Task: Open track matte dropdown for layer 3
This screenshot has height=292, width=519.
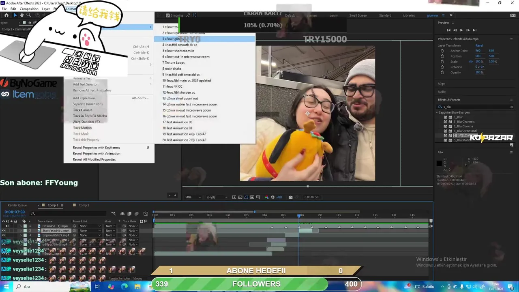Action: click(133, 235)
